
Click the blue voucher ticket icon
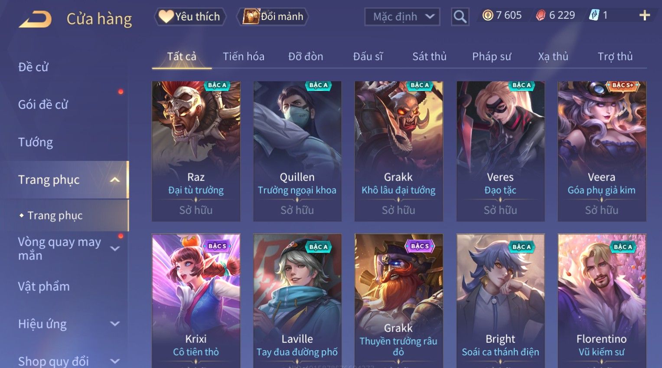tap(594, 15)
